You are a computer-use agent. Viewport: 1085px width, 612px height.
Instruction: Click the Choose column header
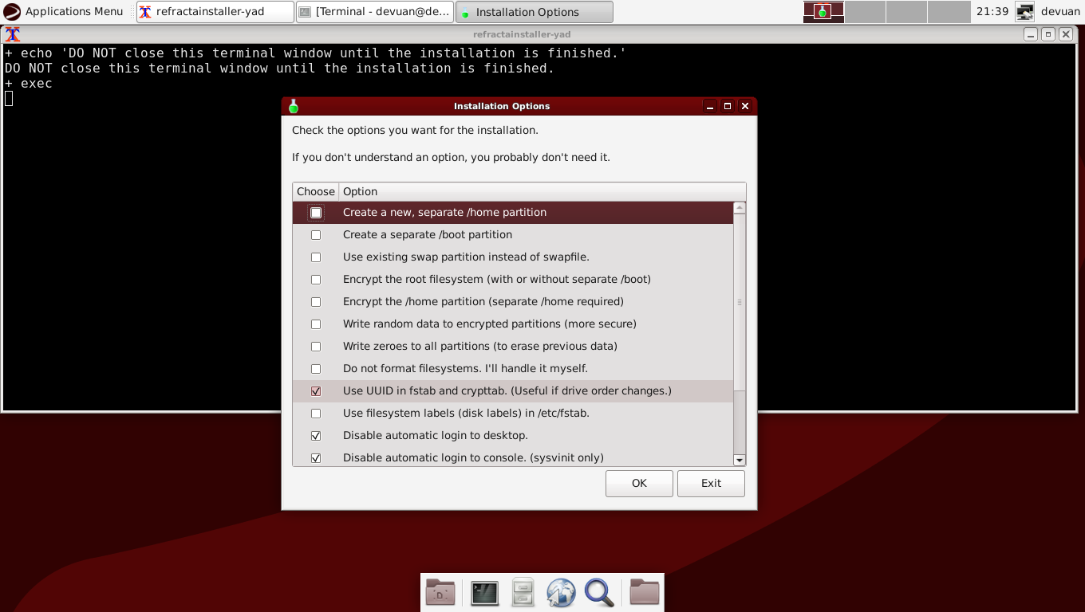[x=316, y=191]
